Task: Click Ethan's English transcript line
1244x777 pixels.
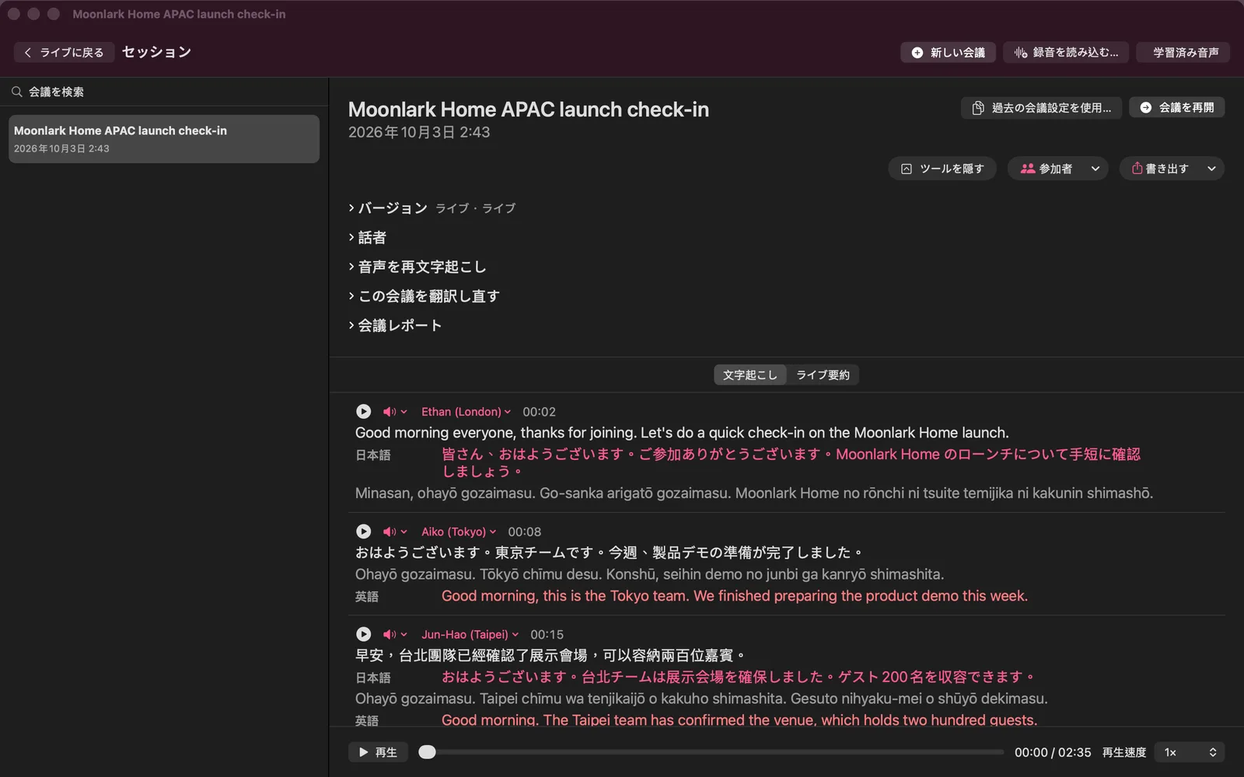Action: pyautogui.click(x=682, y=433)
